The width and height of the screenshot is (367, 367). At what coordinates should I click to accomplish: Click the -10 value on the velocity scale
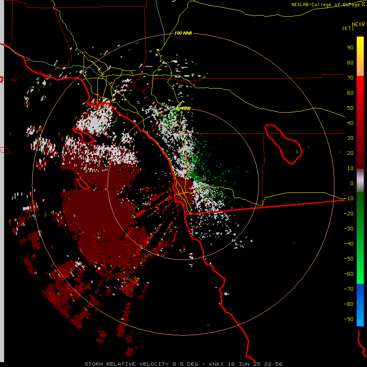click(x=349, y=199)
